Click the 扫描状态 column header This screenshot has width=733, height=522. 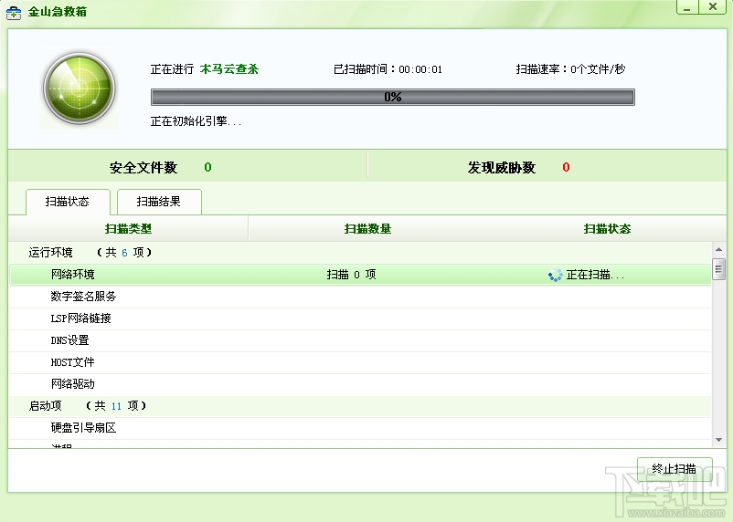(x=607, y=229)
